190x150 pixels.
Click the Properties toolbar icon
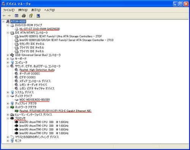(x=16, y=16)
